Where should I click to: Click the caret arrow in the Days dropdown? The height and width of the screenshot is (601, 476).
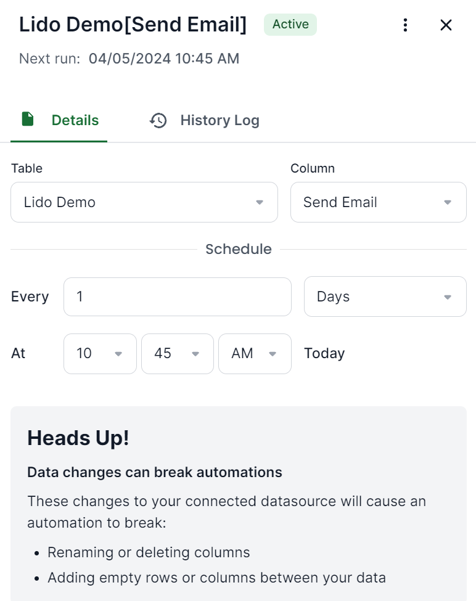(x=448, y=297)
